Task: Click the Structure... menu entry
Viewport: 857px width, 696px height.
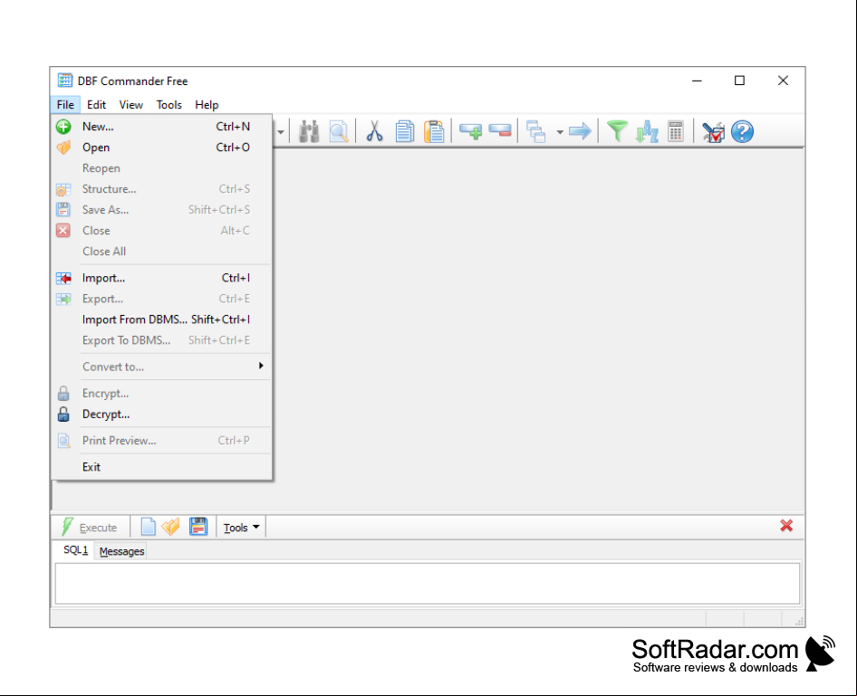Action: tap(161, 189)
